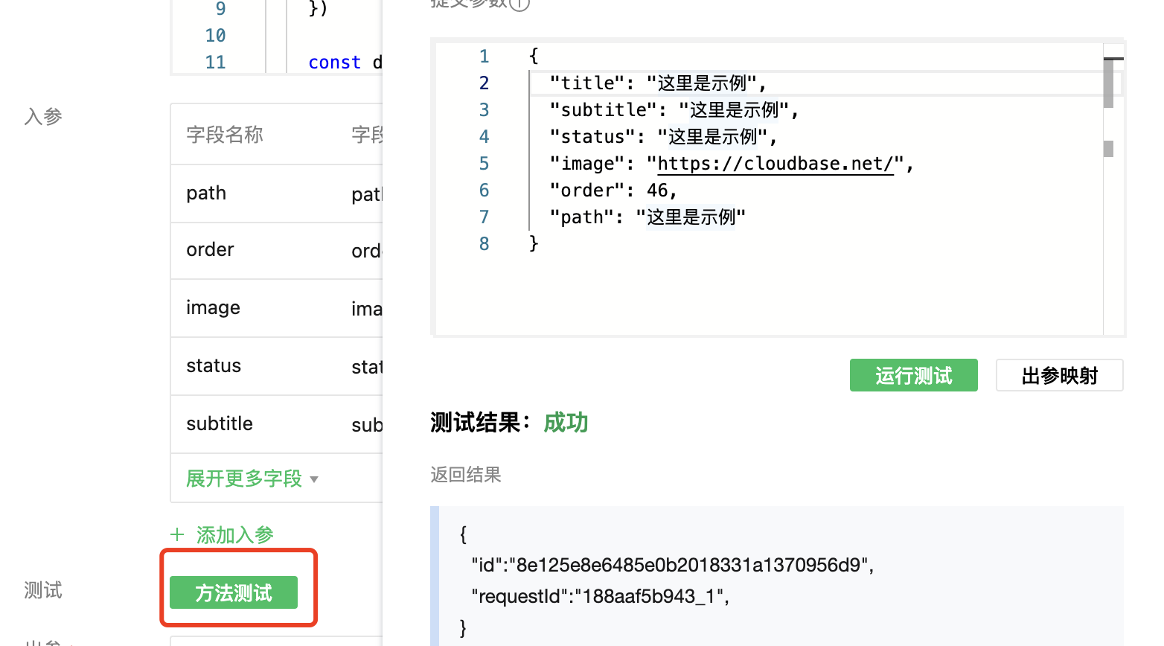The image size is (1164, 646).
Task: Select the subtitle field row
Action: click(x=276, y=424)
